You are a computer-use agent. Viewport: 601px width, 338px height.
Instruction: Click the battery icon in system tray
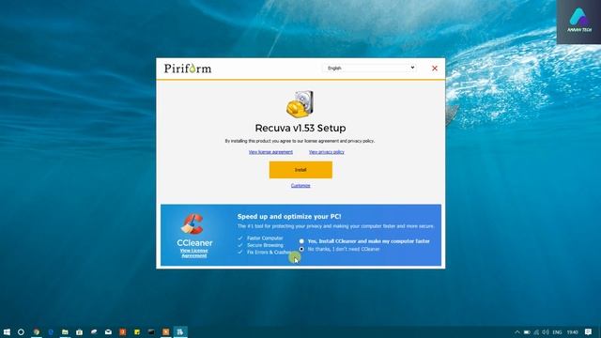[527, 332]
